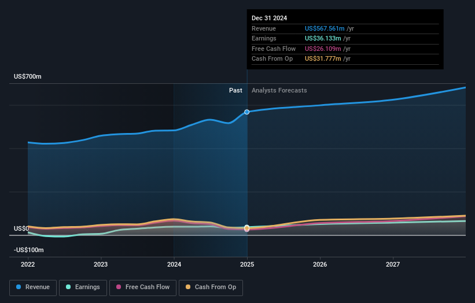Viewport: 475px width, 303px height.
Task: Click the US$26.109m free cash flow value
Action: click(x=323, y=49)
